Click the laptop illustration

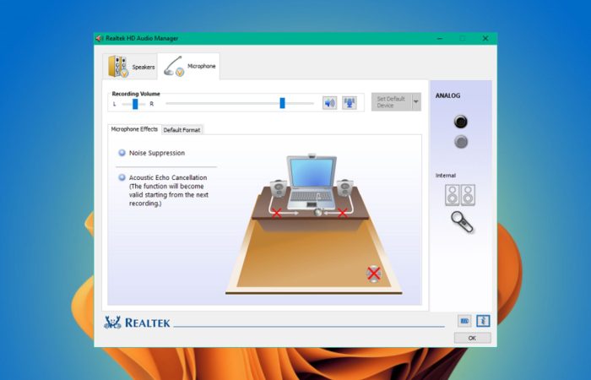tap(312, 182)
